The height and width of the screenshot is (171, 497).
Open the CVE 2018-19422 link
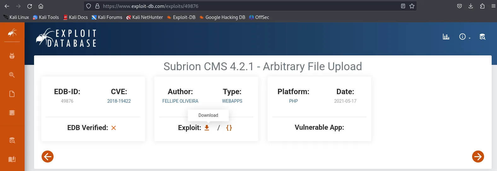pos(119,101)
